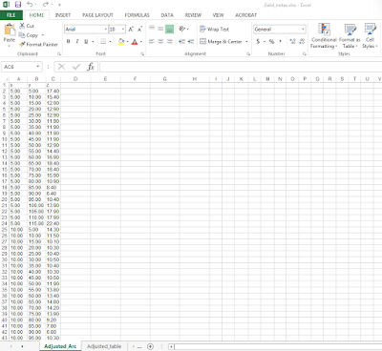Open Merge & Center dropdown arrow
This screenshot has height=351, width=382.
(x=246, y=41)
